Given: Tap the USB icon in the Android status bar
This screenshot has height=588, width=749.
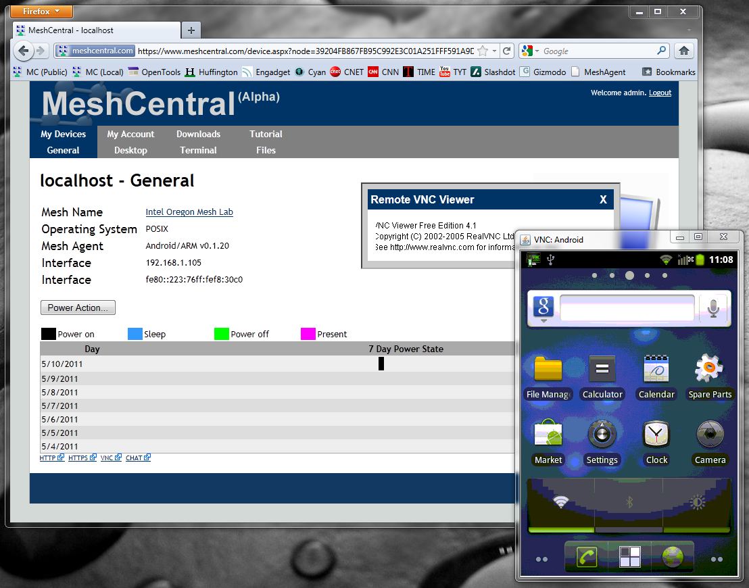Looking at the screenshot, I should tap(550, 260).
